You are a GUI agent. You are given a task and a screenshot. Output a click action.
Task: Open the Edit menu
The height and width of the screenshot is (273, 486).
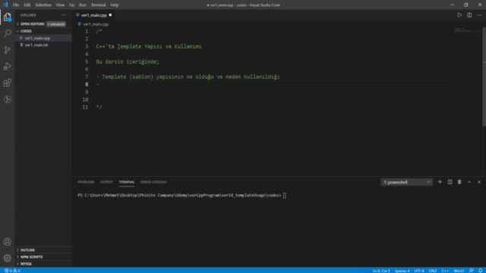(x=27, y=5)
